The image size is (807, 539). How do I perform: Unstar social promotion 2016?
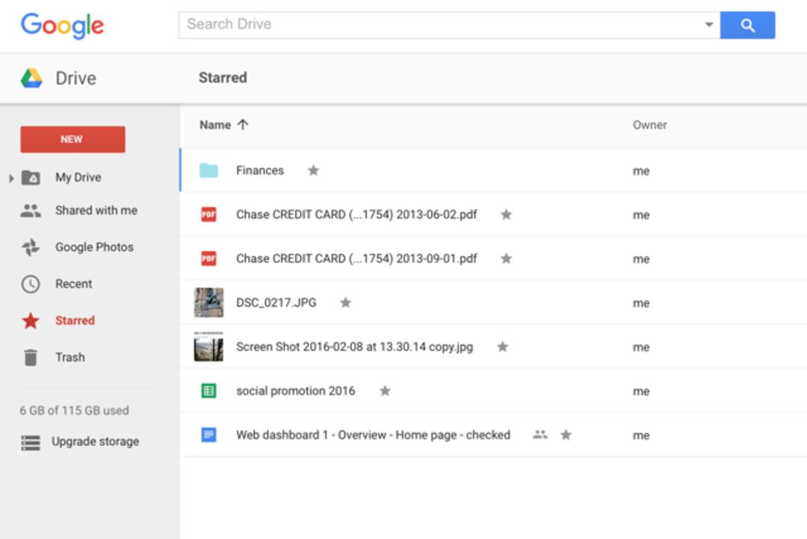385,391
